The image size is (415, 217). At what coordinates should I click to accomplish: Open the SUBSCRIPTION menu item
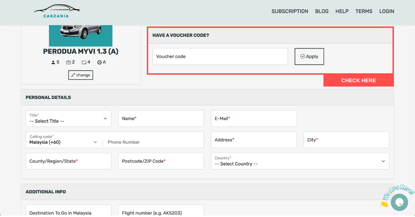[x=290, y=11]
